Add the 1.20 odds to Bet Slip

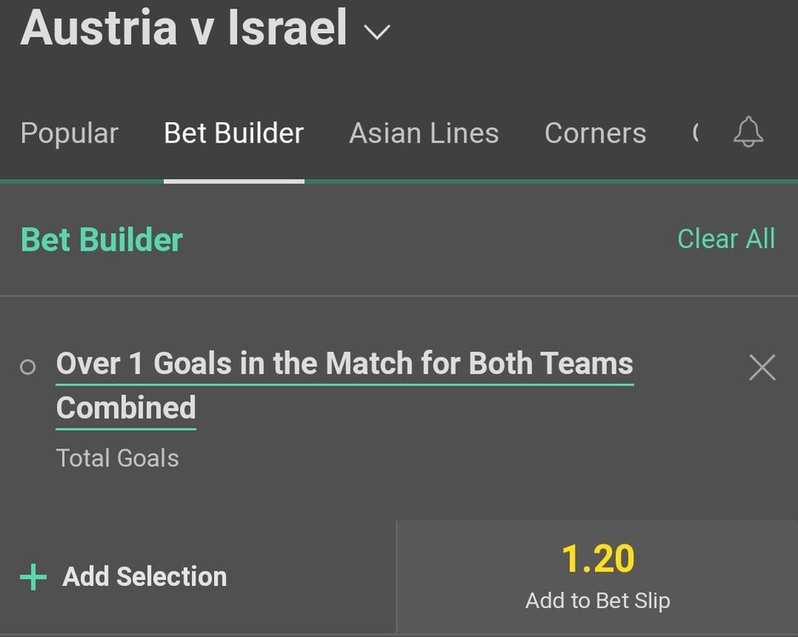coord(597,577)
